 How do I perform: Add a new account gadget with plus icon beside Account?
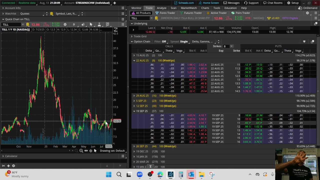pyautogui.click(x=114, y=3)
